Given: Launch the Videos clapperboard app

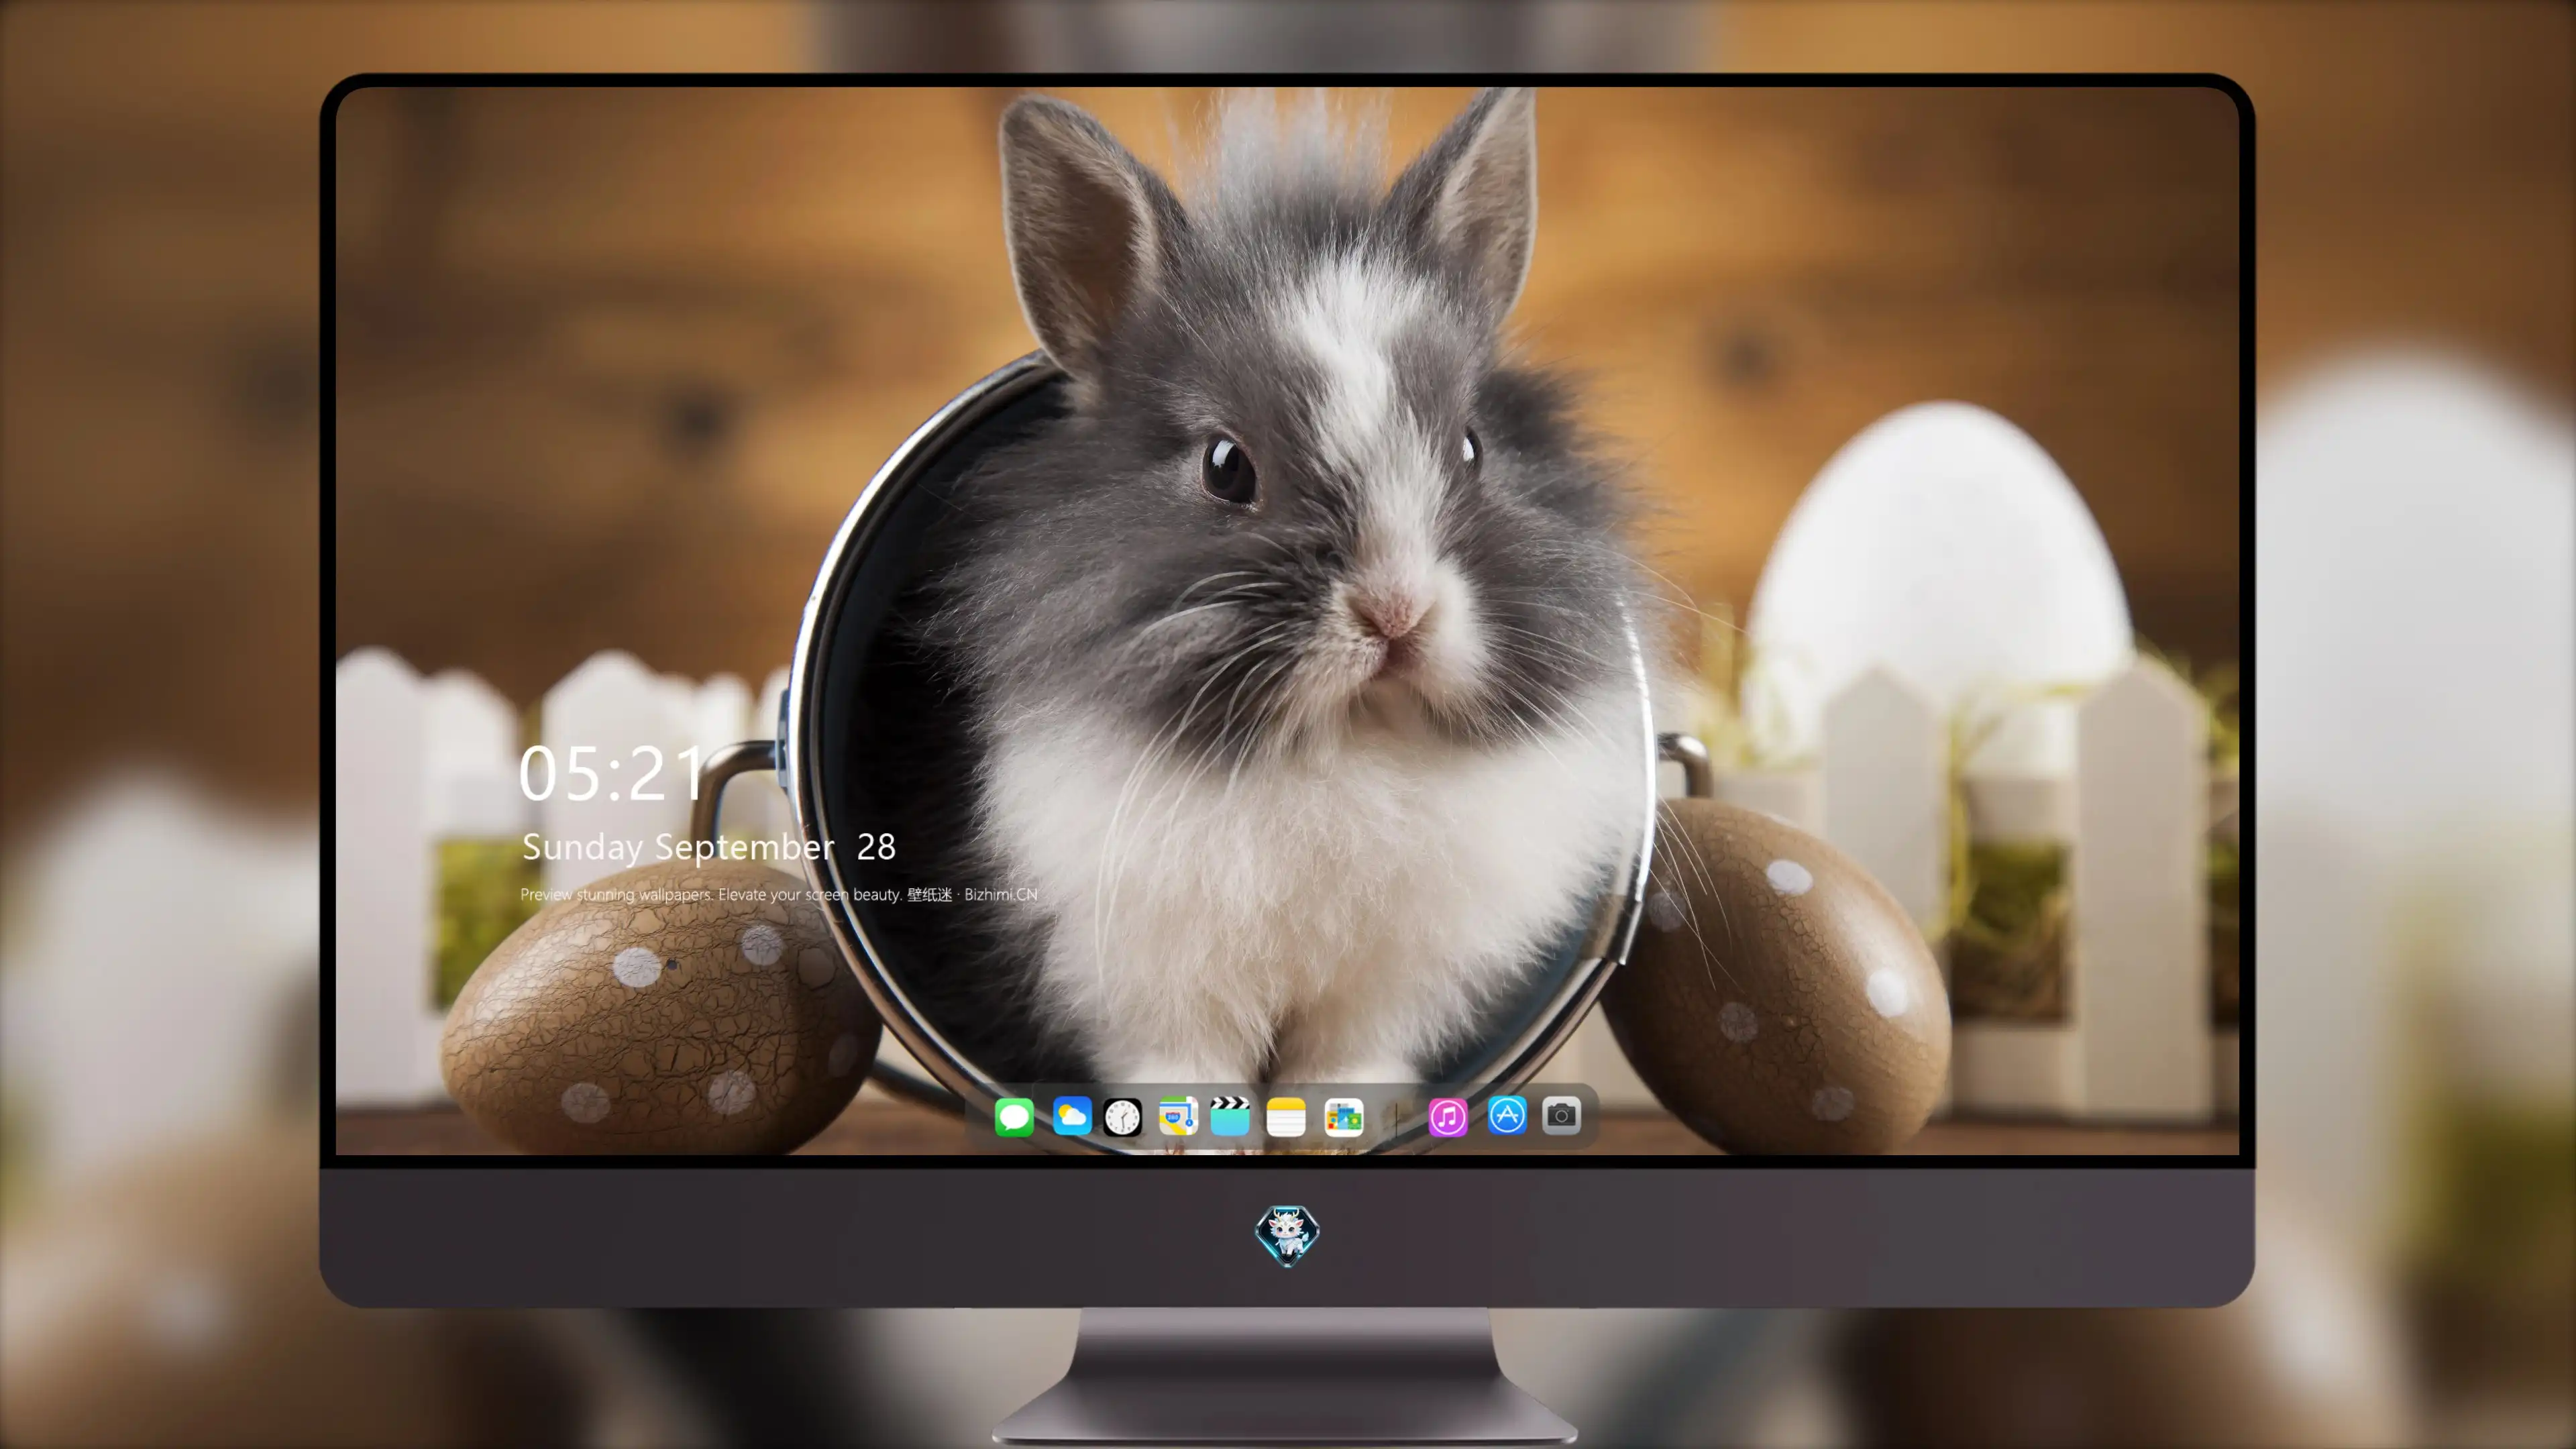Looking at the screenshot, I should pyautogui.click(x=1230, y=1116).
